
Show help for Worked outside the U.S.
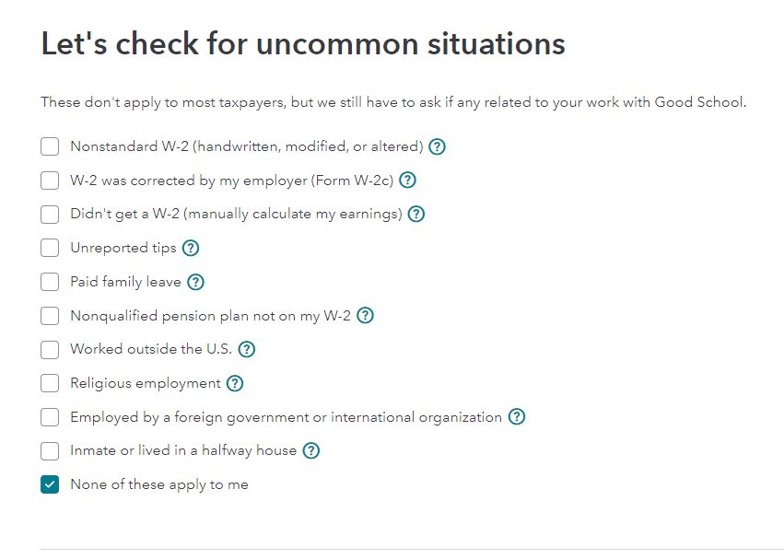pyautogui.click(x=246, y=350)
